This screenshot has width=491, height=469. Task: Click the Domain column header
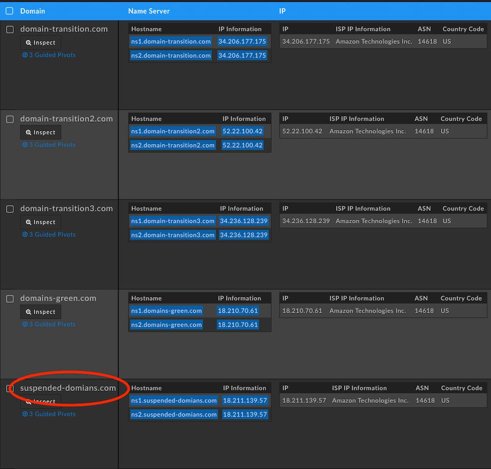32,11
